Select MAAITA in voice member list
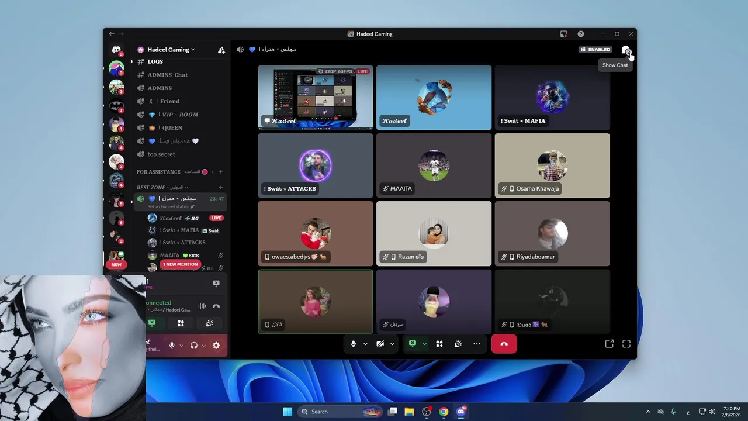 tap(186, 256)
